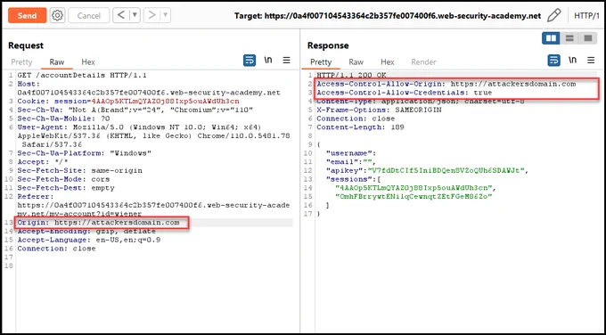Click the X-Frame-Options: SAMEORIGIN header
This screenshot has height=335, width=606.
[379, 110]
